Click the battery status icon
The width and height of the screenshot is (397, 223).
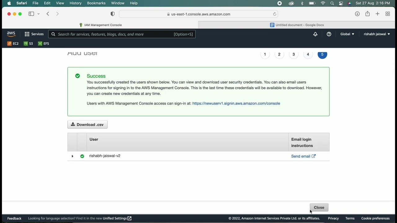coord(312,3)
